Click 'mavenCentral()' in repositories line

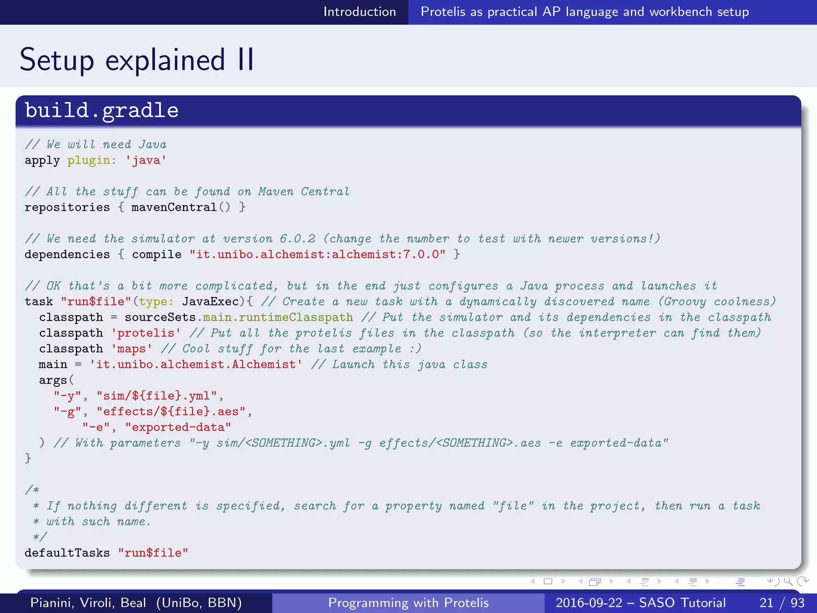point(181,208)
